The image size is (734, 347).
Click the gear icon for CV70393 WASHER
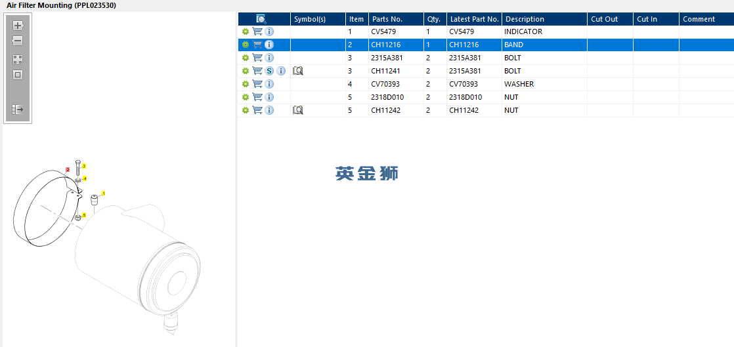[246, 84]
